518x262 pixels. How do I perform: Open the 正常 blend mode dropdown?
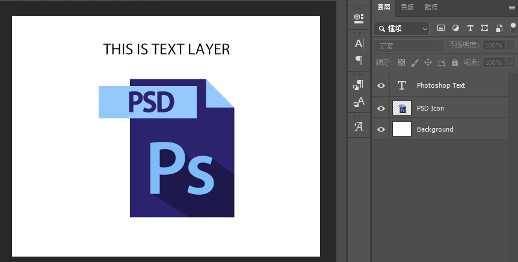point(409,46)
